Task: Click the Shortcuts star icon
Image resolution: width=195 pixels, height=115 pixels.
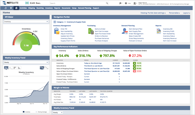Action: coord(11,8)
